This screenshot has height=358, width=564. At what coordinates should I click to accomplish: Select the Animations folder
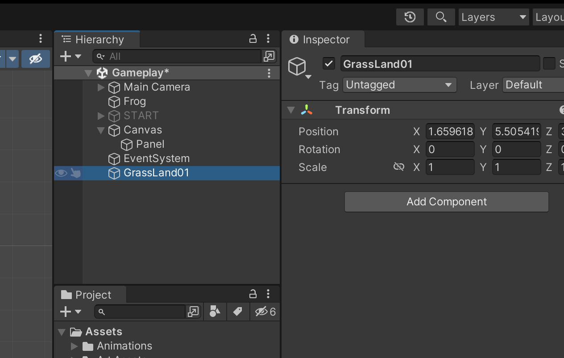pos(124,346)
